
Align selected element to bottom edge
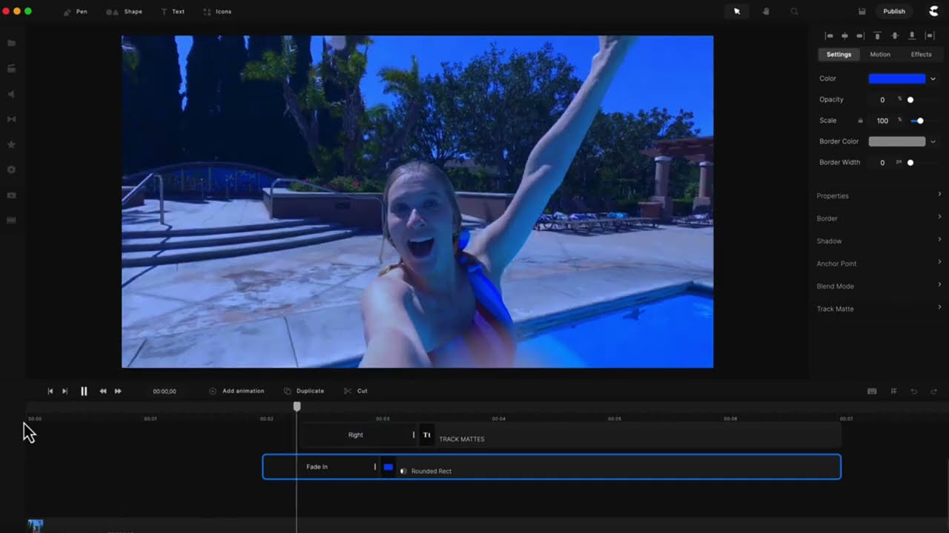[x=912, y=36]
